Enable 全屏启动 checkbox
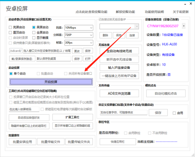Screen dimensions: 195x157 point(34,33)
